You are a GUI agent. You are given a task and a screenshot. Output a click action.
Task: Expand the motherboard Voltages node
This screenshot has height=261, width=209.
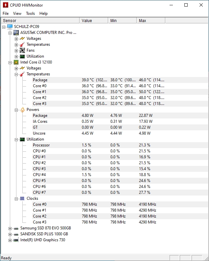point(16,39)
